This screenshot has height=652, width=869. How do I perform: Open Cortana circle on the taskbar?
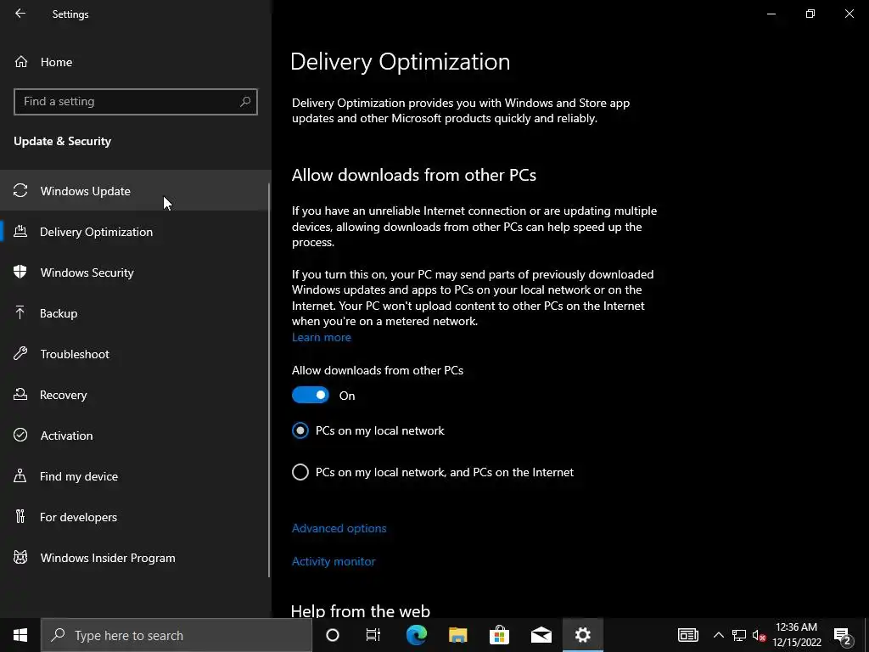[x=332, y=635]
